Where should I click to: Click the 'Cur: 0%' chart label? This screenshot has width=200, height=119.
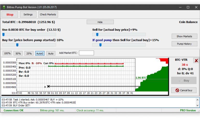click(49, 63)
